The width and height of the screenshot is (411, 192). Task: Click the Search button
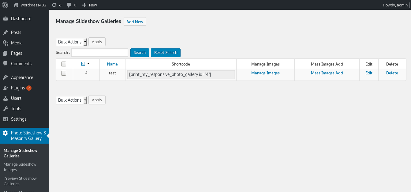coord(140,53)
